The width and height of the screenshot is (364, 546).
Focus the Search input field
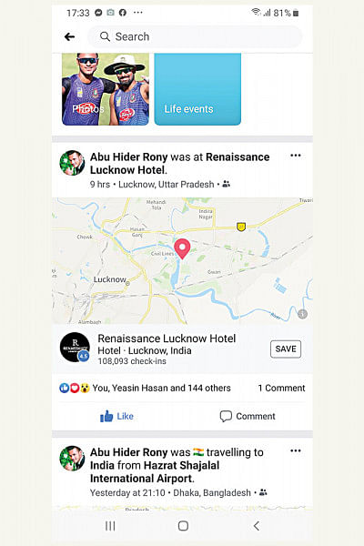pyautogui.click(x=195, y=36)
